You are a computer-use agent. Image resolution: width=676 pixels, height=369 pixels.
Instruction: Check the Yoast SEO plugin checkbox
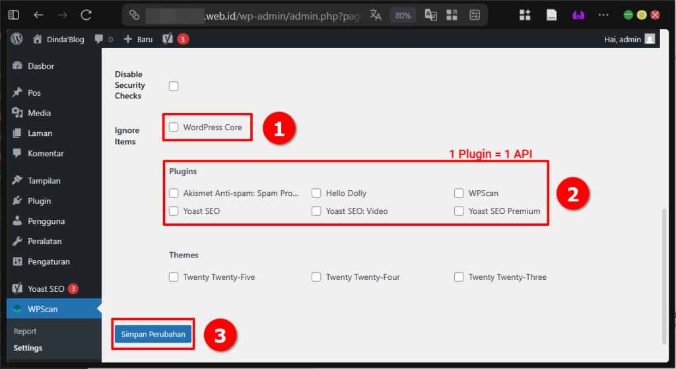(x=174, y=211)
